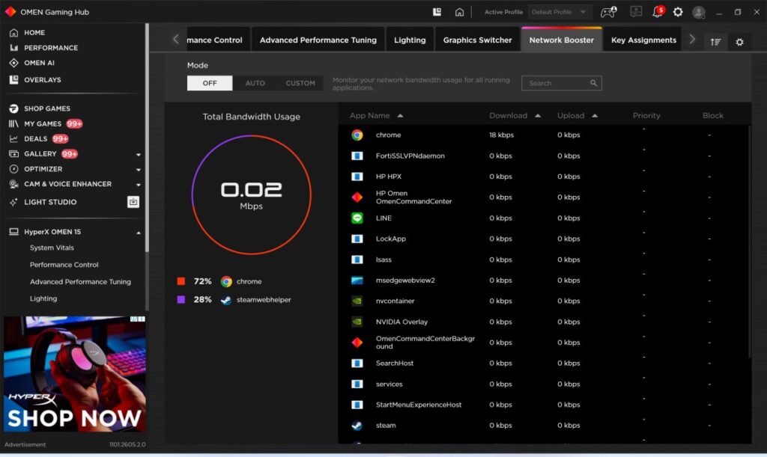Open the Active Profile dropdown
The image size is (767, 457).
coord(559,12)
